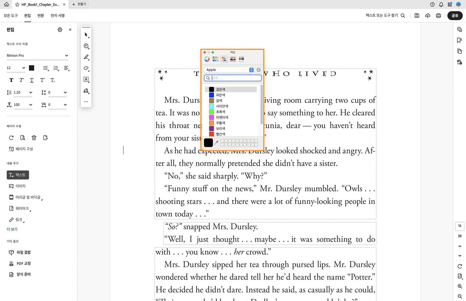Screen dimensions: 466x301
Task: Toggle italic text formatting
Action: pos(21,80)
